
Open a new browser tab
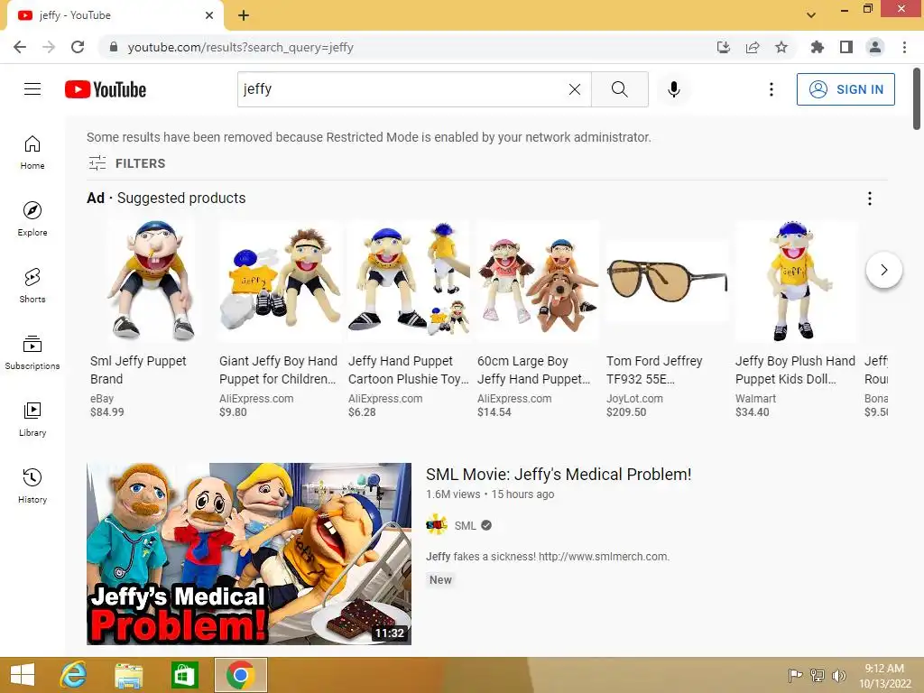click(244, 15)
